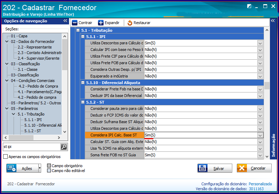Expand the Informação side panel chevrons

click(x=273, y=21)
